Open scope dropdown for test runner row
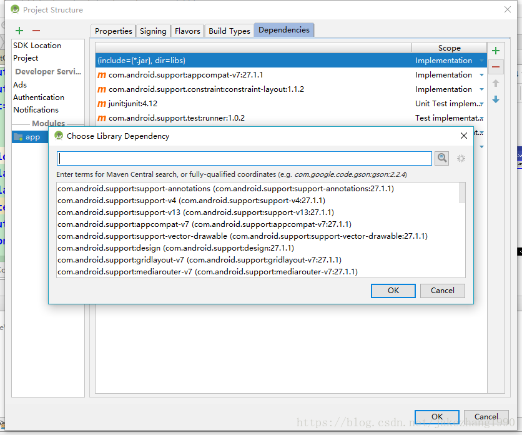The image size is (522, 435). [481, 118]
